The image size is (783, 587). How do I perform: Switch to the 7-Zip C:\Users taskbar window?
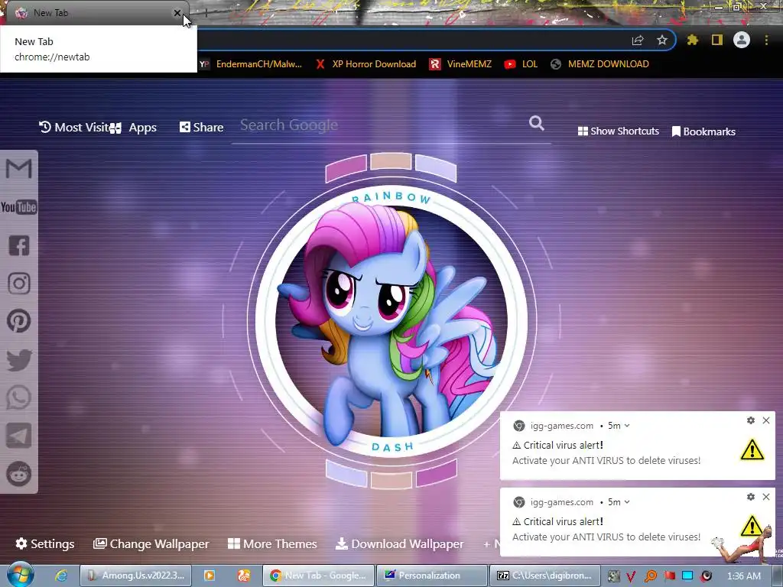click(546, 576)
